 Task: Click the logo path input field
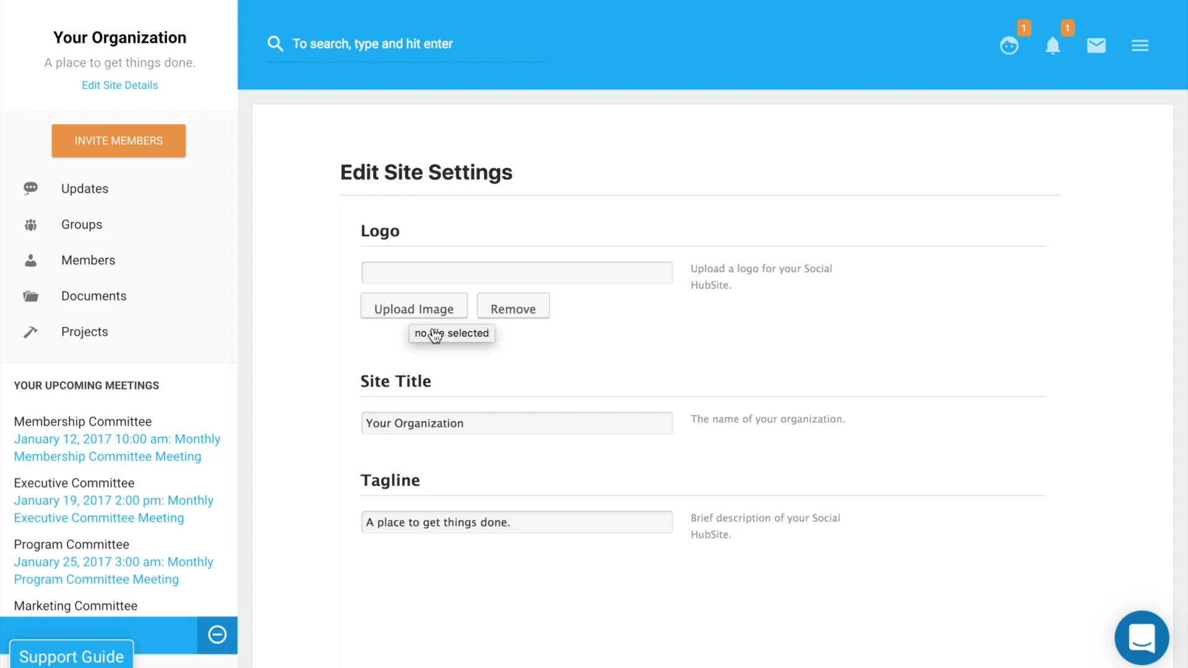coord(517,273)
